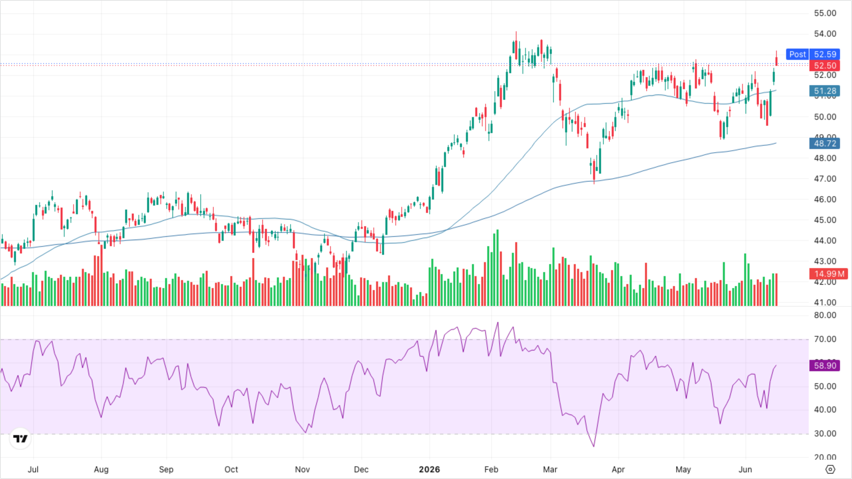Click the 48.00 price axis label
Screen dimensions: 852x479
(x=825, y=158)
